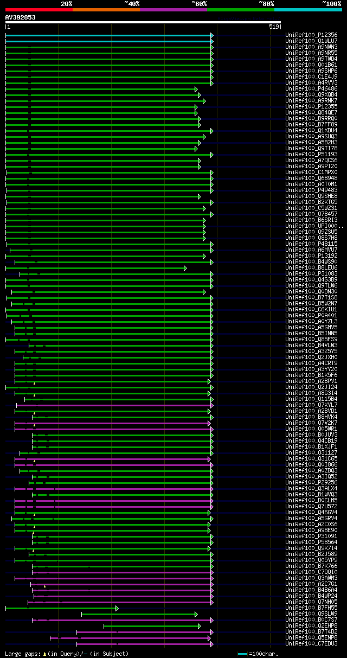Click the purple ~60% identity legend segment
The image size is (347, 658).
click(x=173, y=9)
